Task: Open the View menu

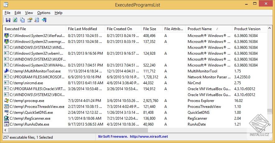Action: tap(29, 13)
